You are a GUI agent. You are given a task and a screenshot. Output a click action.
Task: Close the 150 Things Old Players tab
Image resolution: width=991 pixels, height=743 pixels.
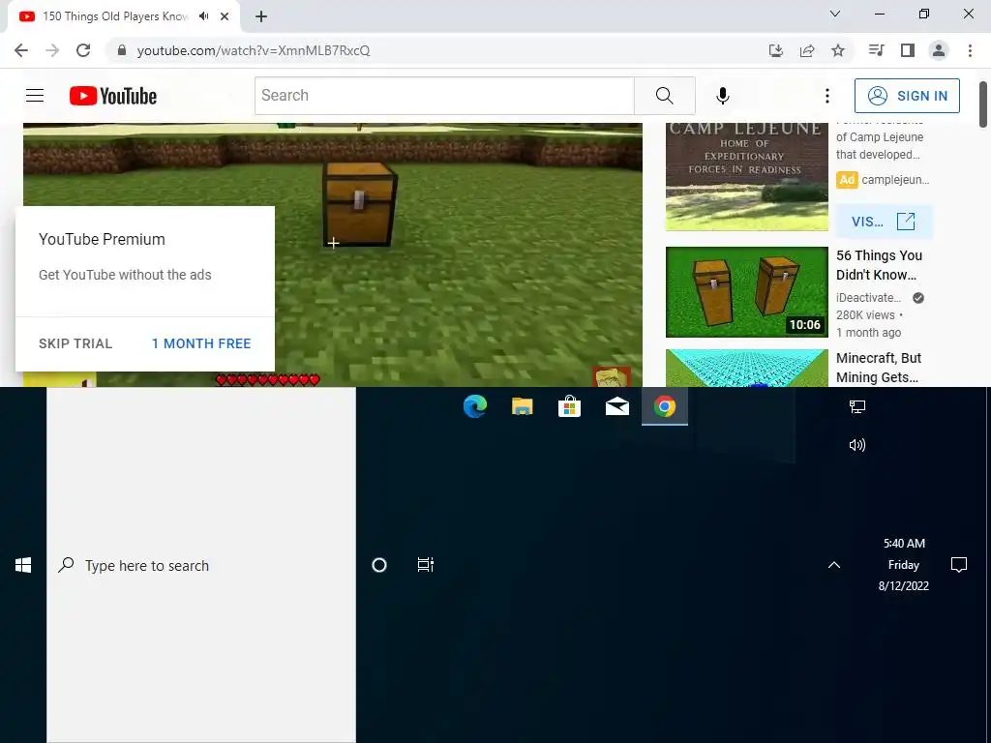(225, 16)
